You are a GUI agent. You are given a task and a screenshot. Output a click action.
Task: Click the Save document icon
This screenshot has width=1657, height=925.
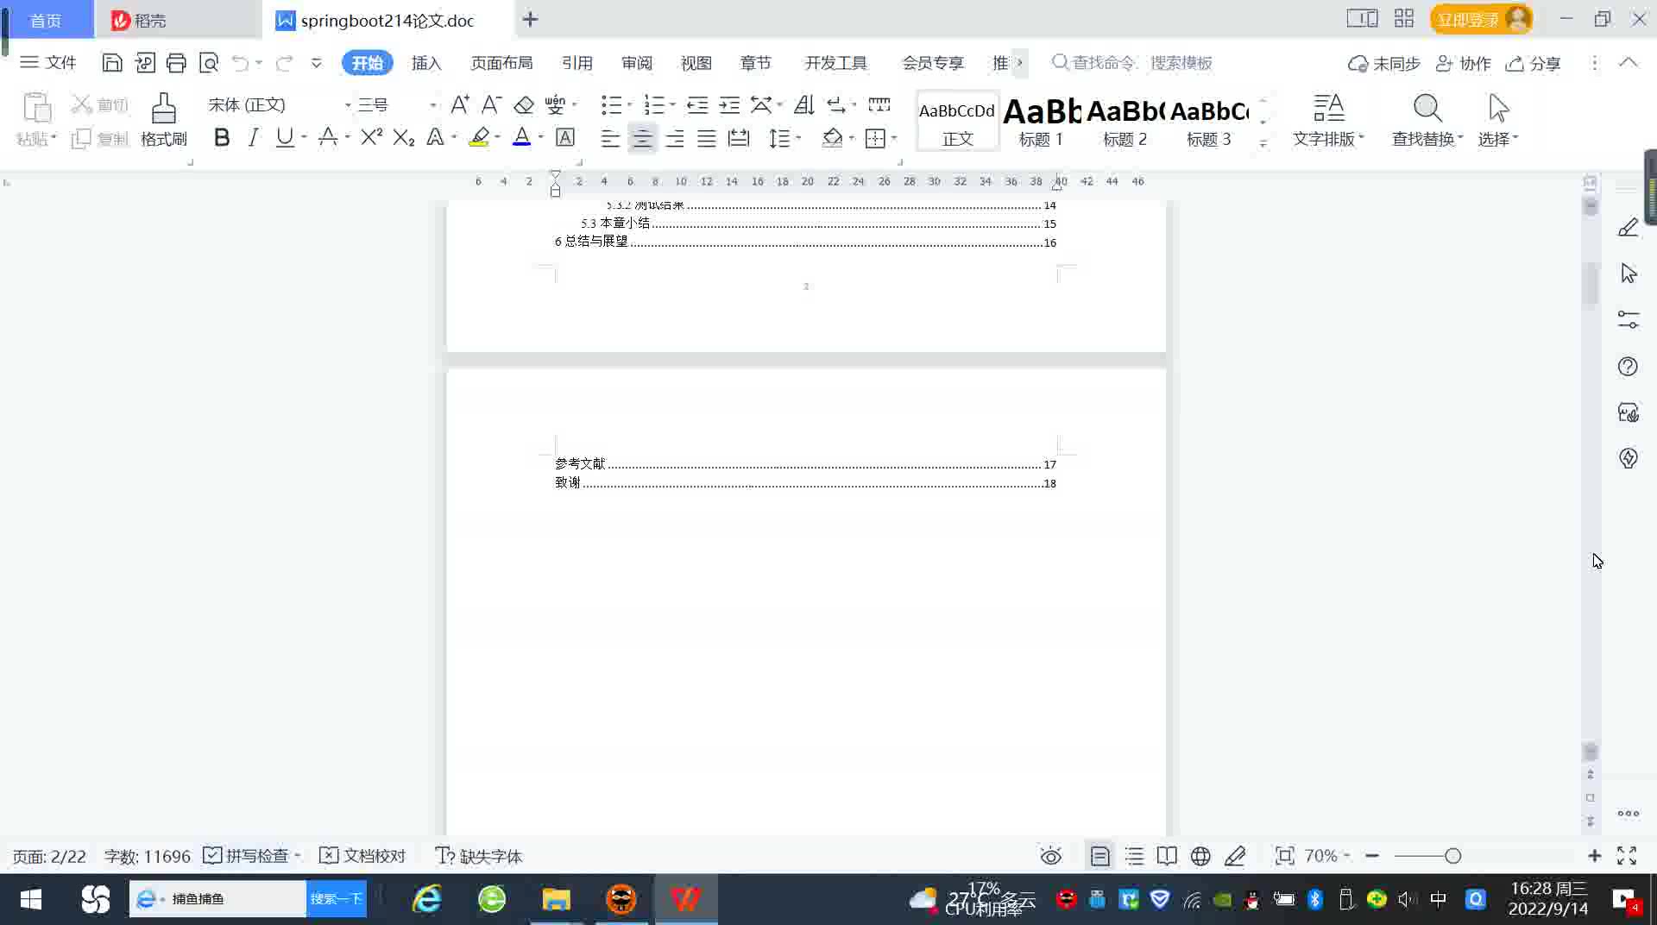[x=111, y=63]
